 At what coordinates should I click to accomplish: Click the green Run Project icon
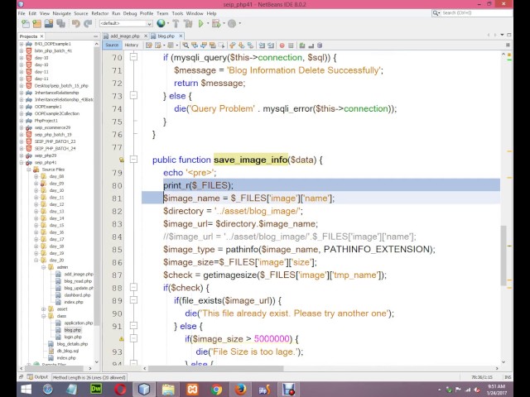[200, 24]
